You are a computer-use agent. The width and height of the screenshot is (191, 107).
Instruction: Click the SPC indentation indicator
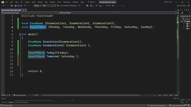point(171,95)
